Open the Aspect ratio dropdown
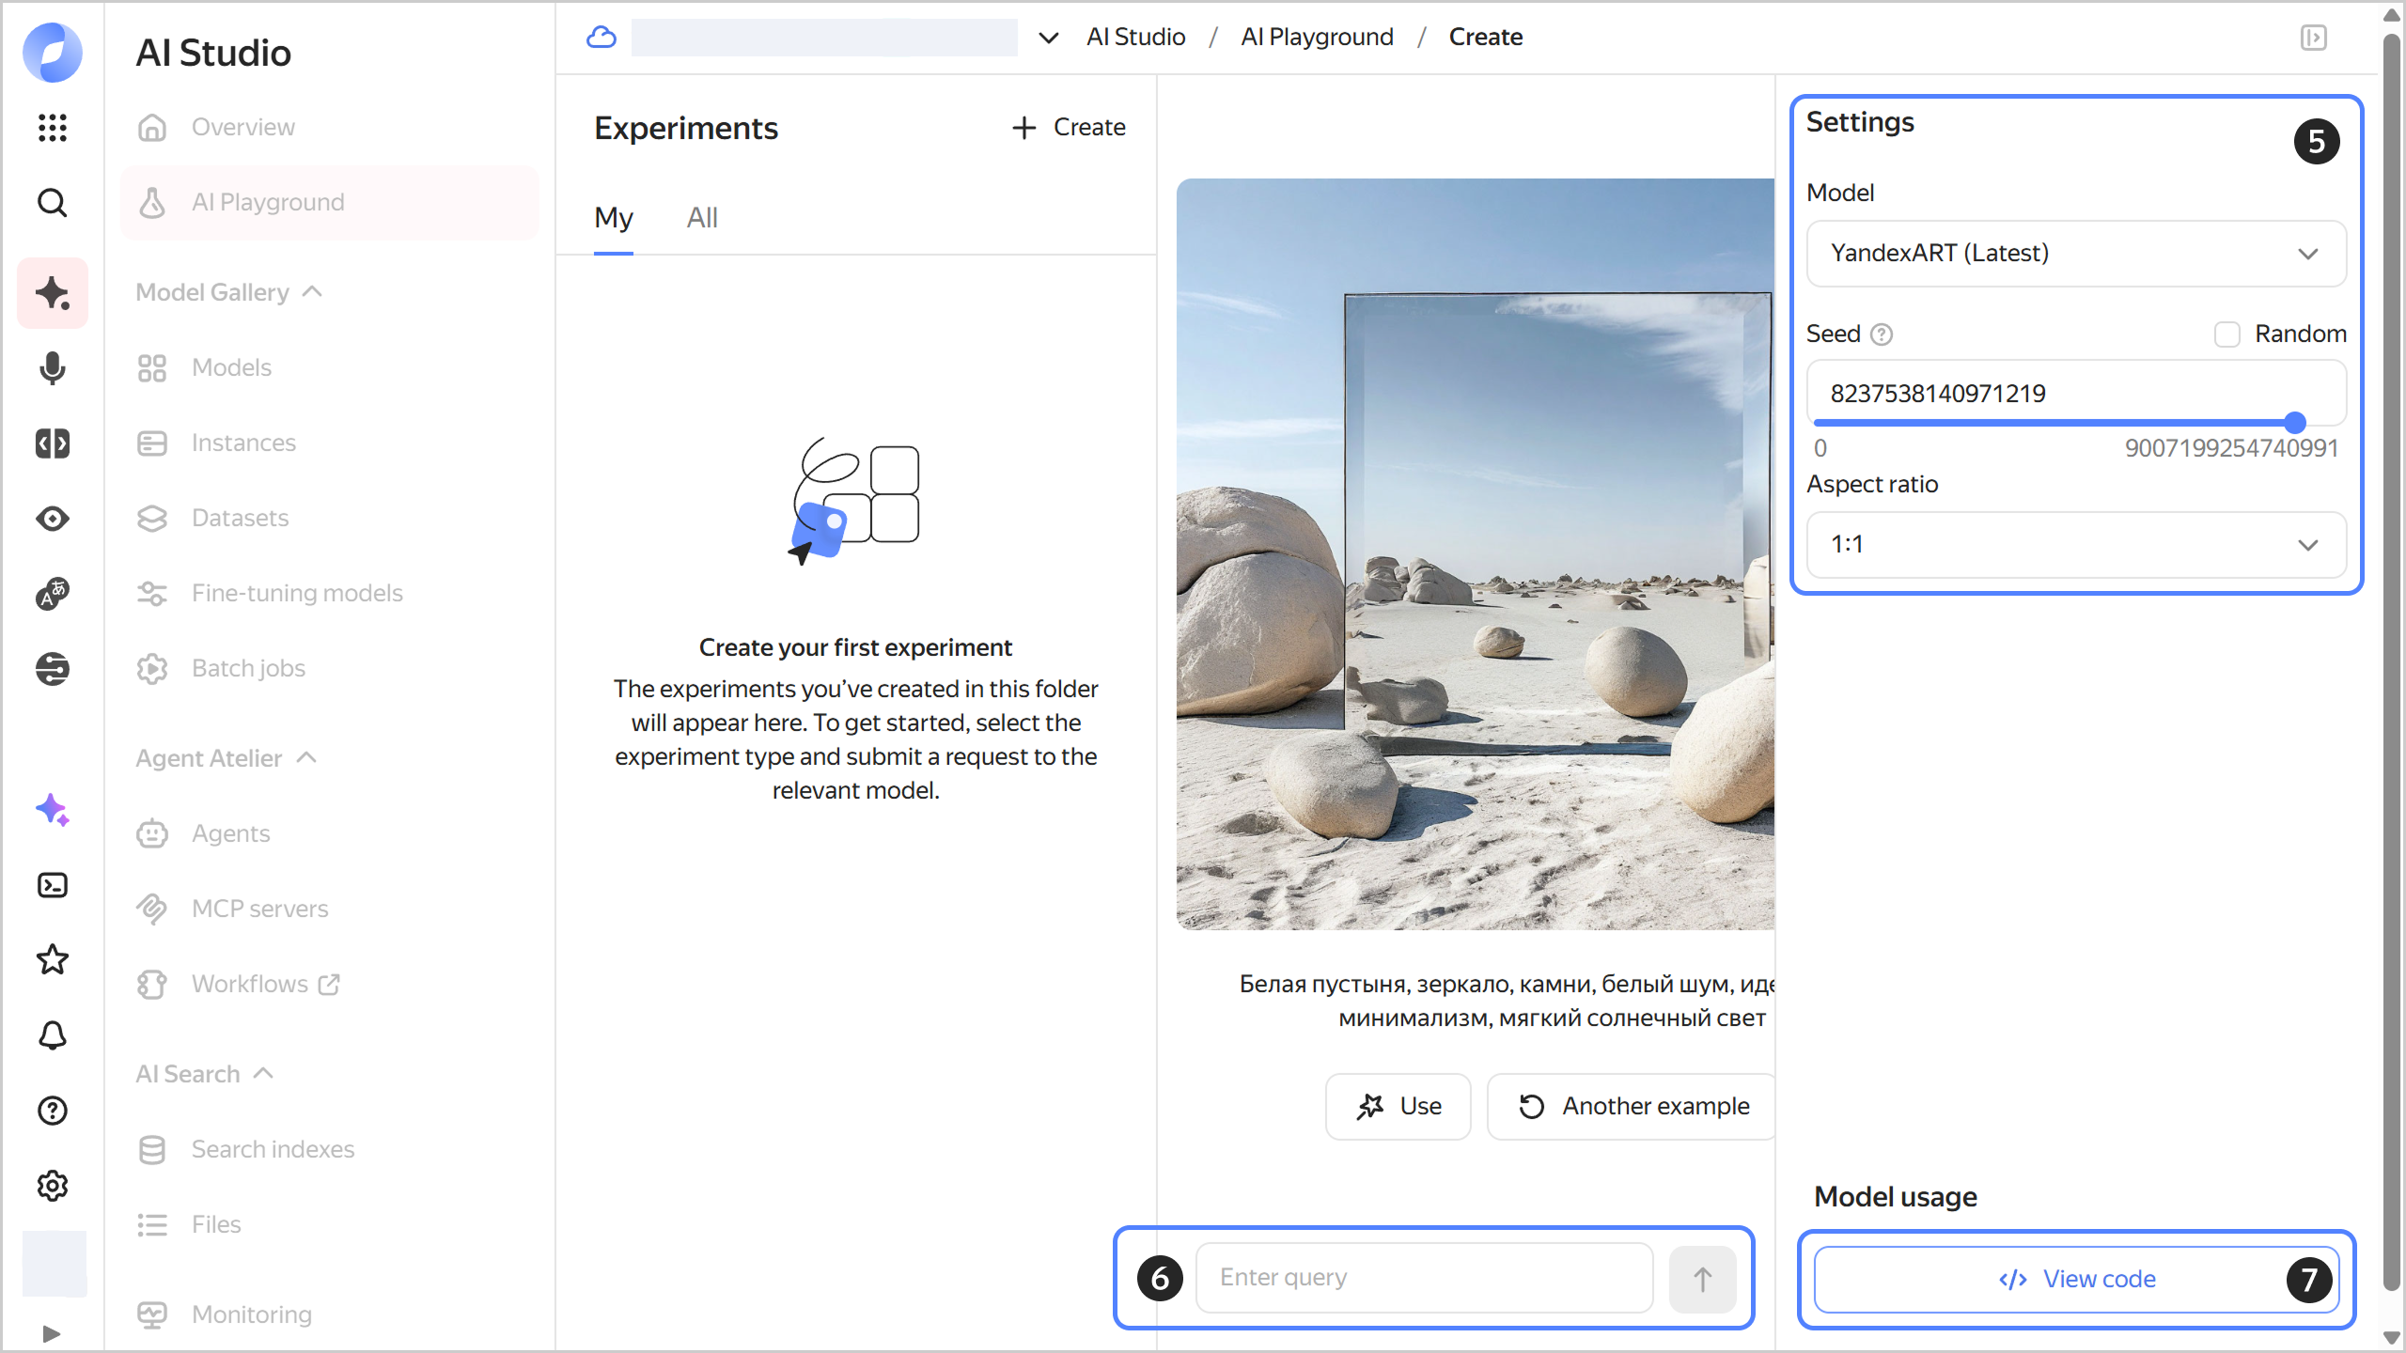 coord(2075,545)
